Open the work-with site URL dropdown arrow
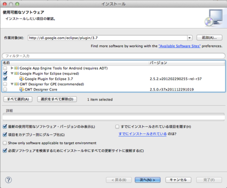 (x=190, y=38)
